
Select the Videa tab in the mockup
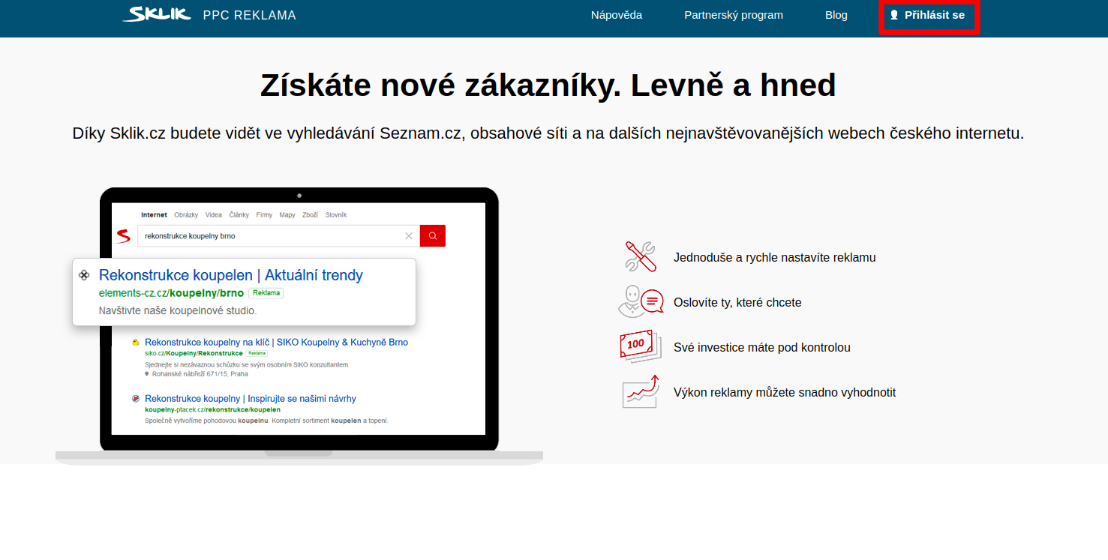[214, 215]
